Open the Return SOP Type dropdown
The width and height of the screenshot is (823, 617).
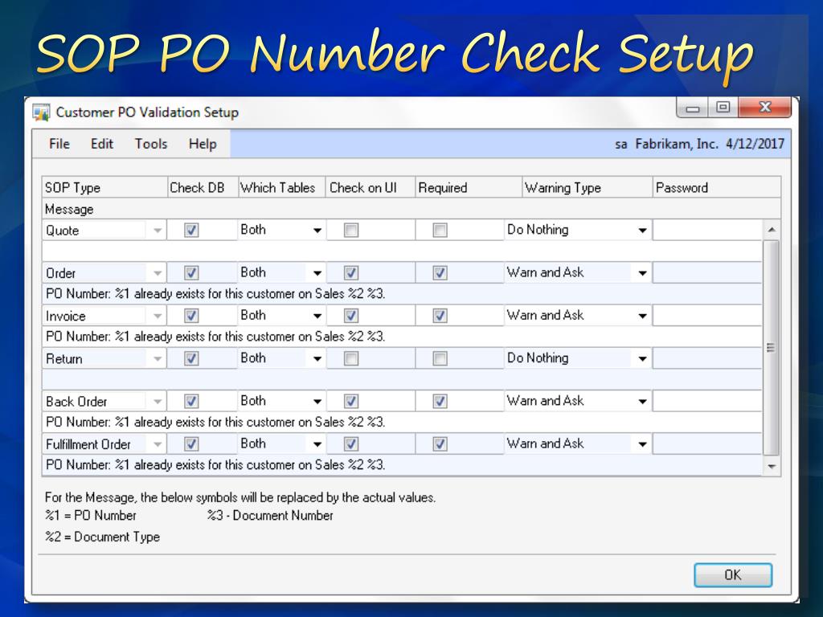tap(157, 359)
